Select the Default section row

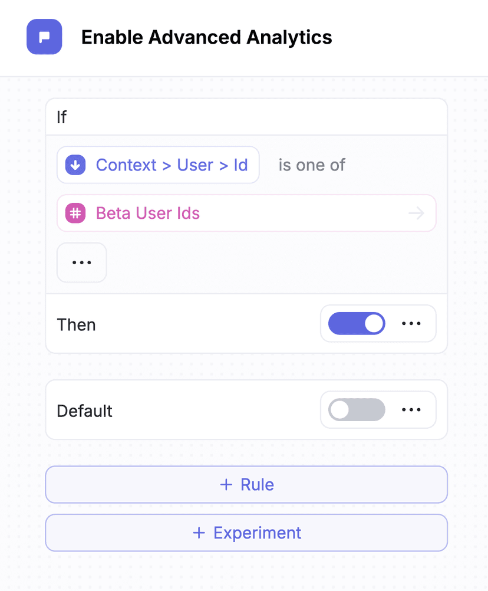(x=84, y=409)
